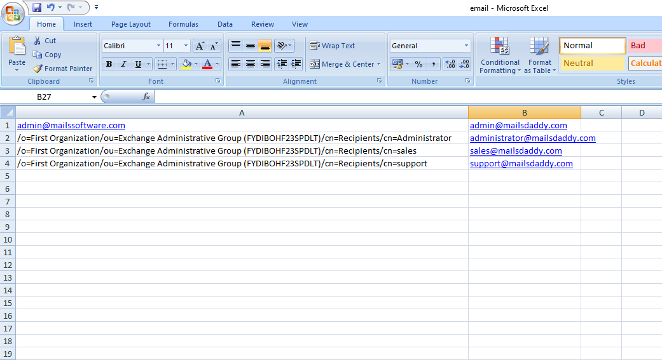Decrease cell indent
The width and height of the screenshot is (662, 360).
tap(282, 64)
